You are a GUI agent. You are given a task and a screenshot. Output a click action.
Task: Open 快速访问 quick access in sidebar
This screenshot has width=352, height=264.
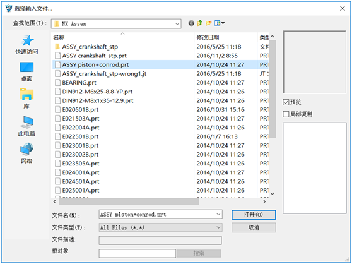point(26,45)
